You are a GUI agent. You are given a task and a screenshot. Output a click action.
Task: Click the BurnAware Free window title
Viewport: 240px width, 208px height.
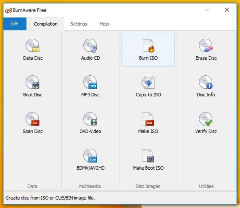(x=30, y=10)
